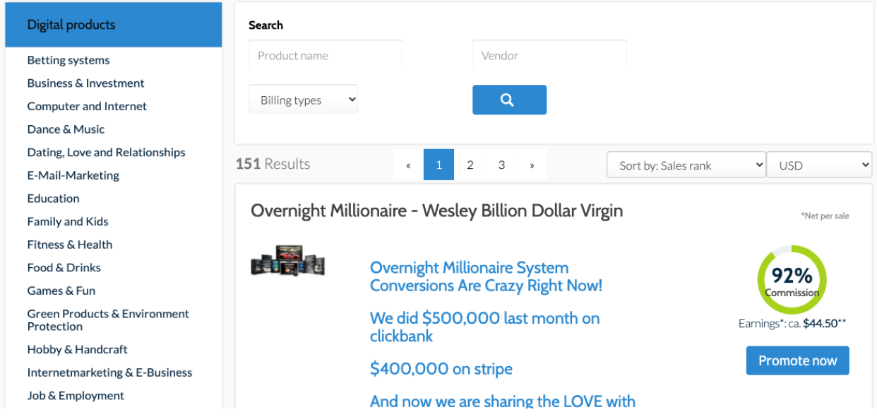This screenshot has width=877, height=417.
Task: Open the USD currency dropdown
Action: pyautogui.click(x=819, y=165)
